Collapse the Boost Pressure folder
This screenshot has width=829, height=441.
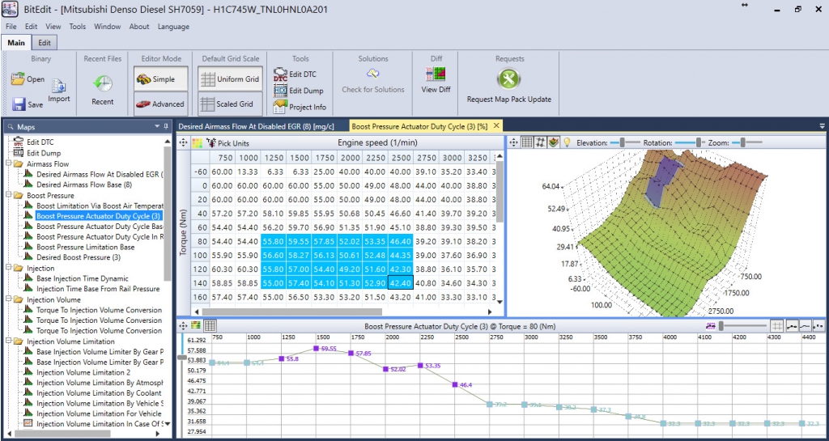point(9,195)
